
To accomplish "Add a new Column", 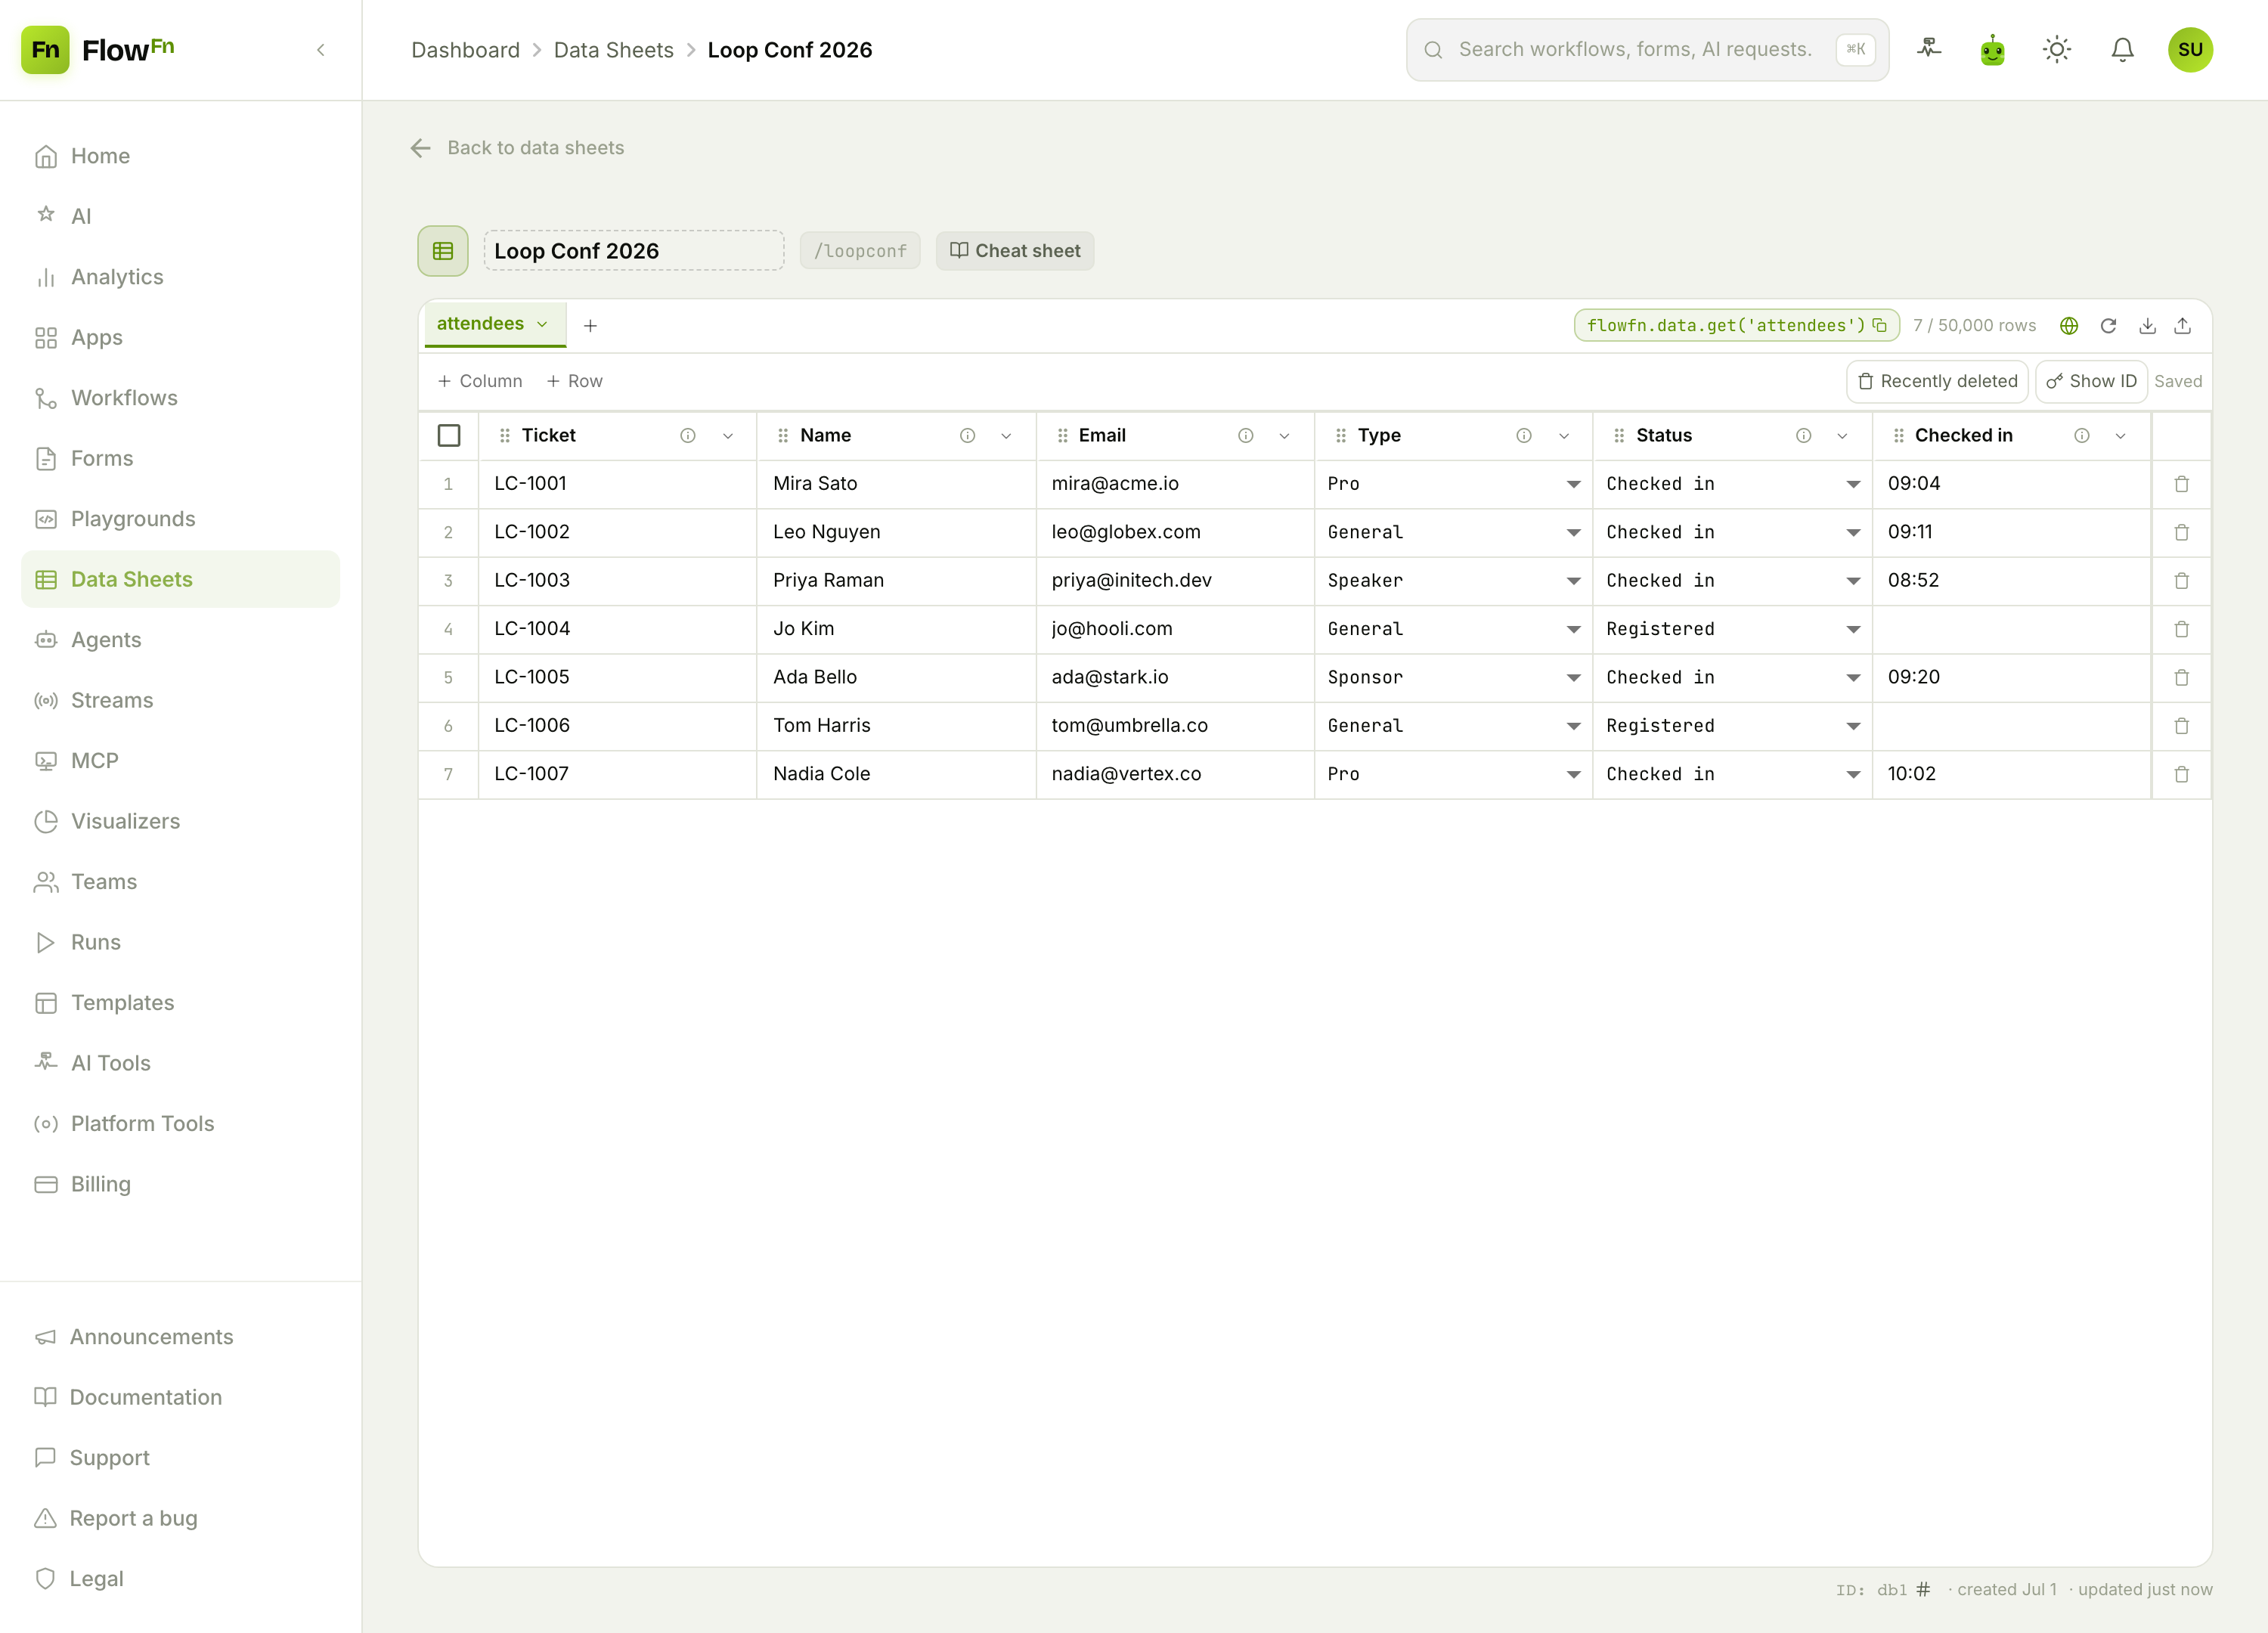I will 480,382.
